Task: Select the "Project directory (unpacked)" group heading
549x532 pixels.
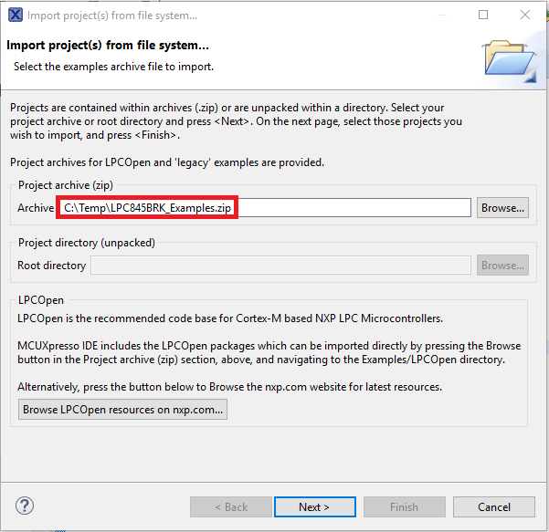Action: 87,243
